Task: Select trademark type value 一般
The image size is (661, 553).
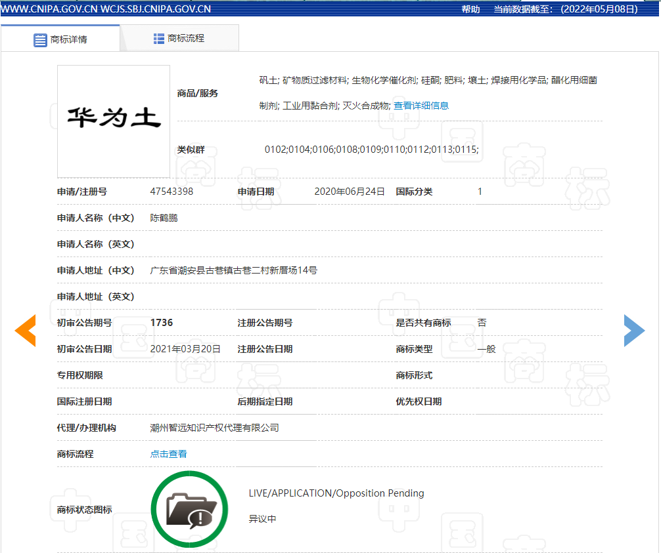Action: click(486, 349)
